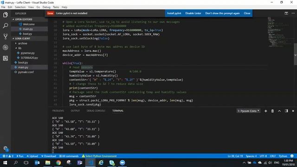Image resolution: width=297 pixels, height=167 pixels.
Task: Switch to the Problems tab
Action: click(x=58, y=111)
